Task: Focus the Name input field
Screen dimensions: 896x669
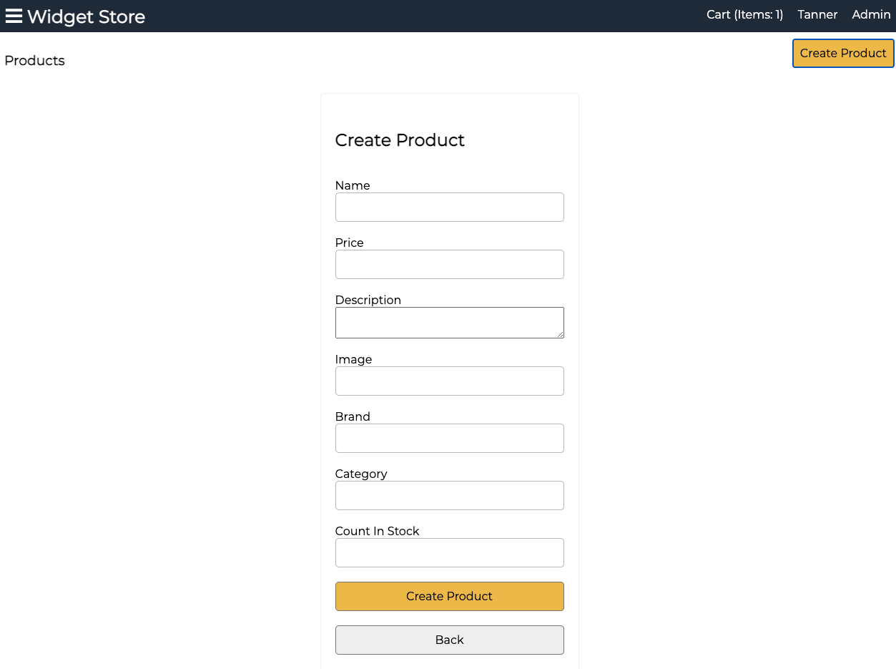Action: click(x=449, y=207)
